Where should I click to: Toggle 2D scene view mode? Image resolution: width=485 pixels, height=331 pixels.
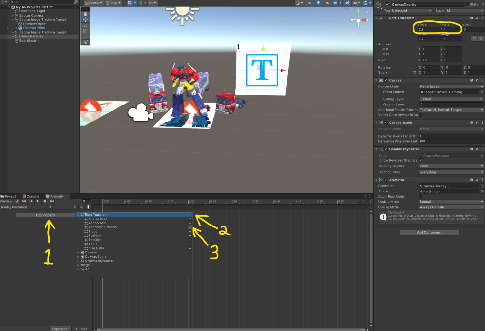point(309,3)
